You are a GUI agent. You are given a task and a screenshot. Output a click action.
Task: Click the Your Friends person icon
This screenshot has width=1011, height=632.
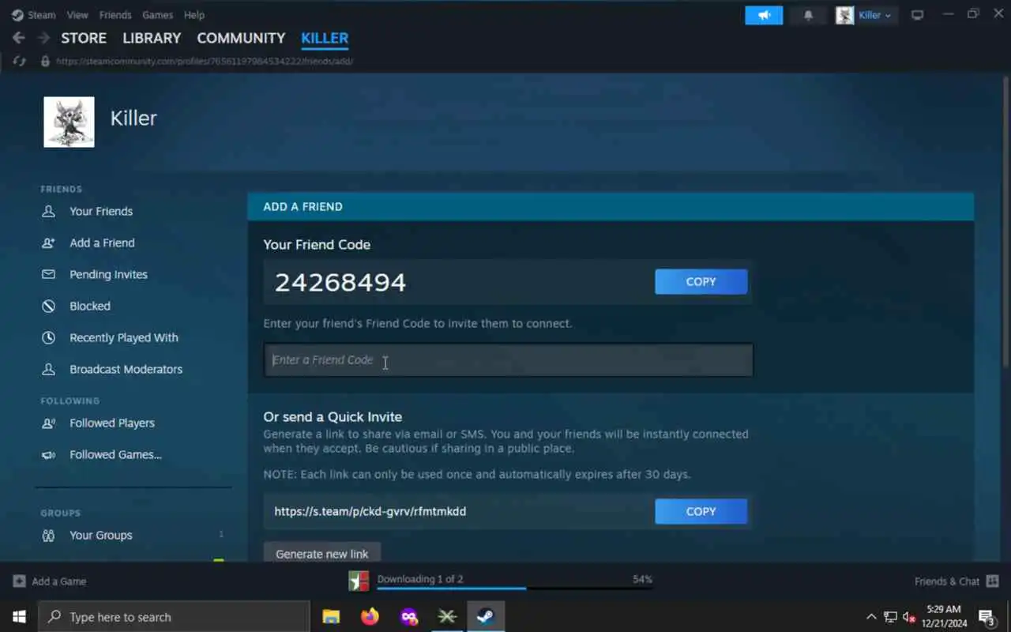click(49, 211)
